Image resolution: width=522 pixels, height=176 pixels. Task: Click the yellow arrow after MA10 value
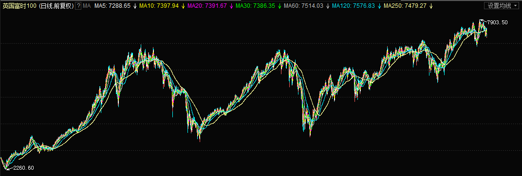point(183,6)
